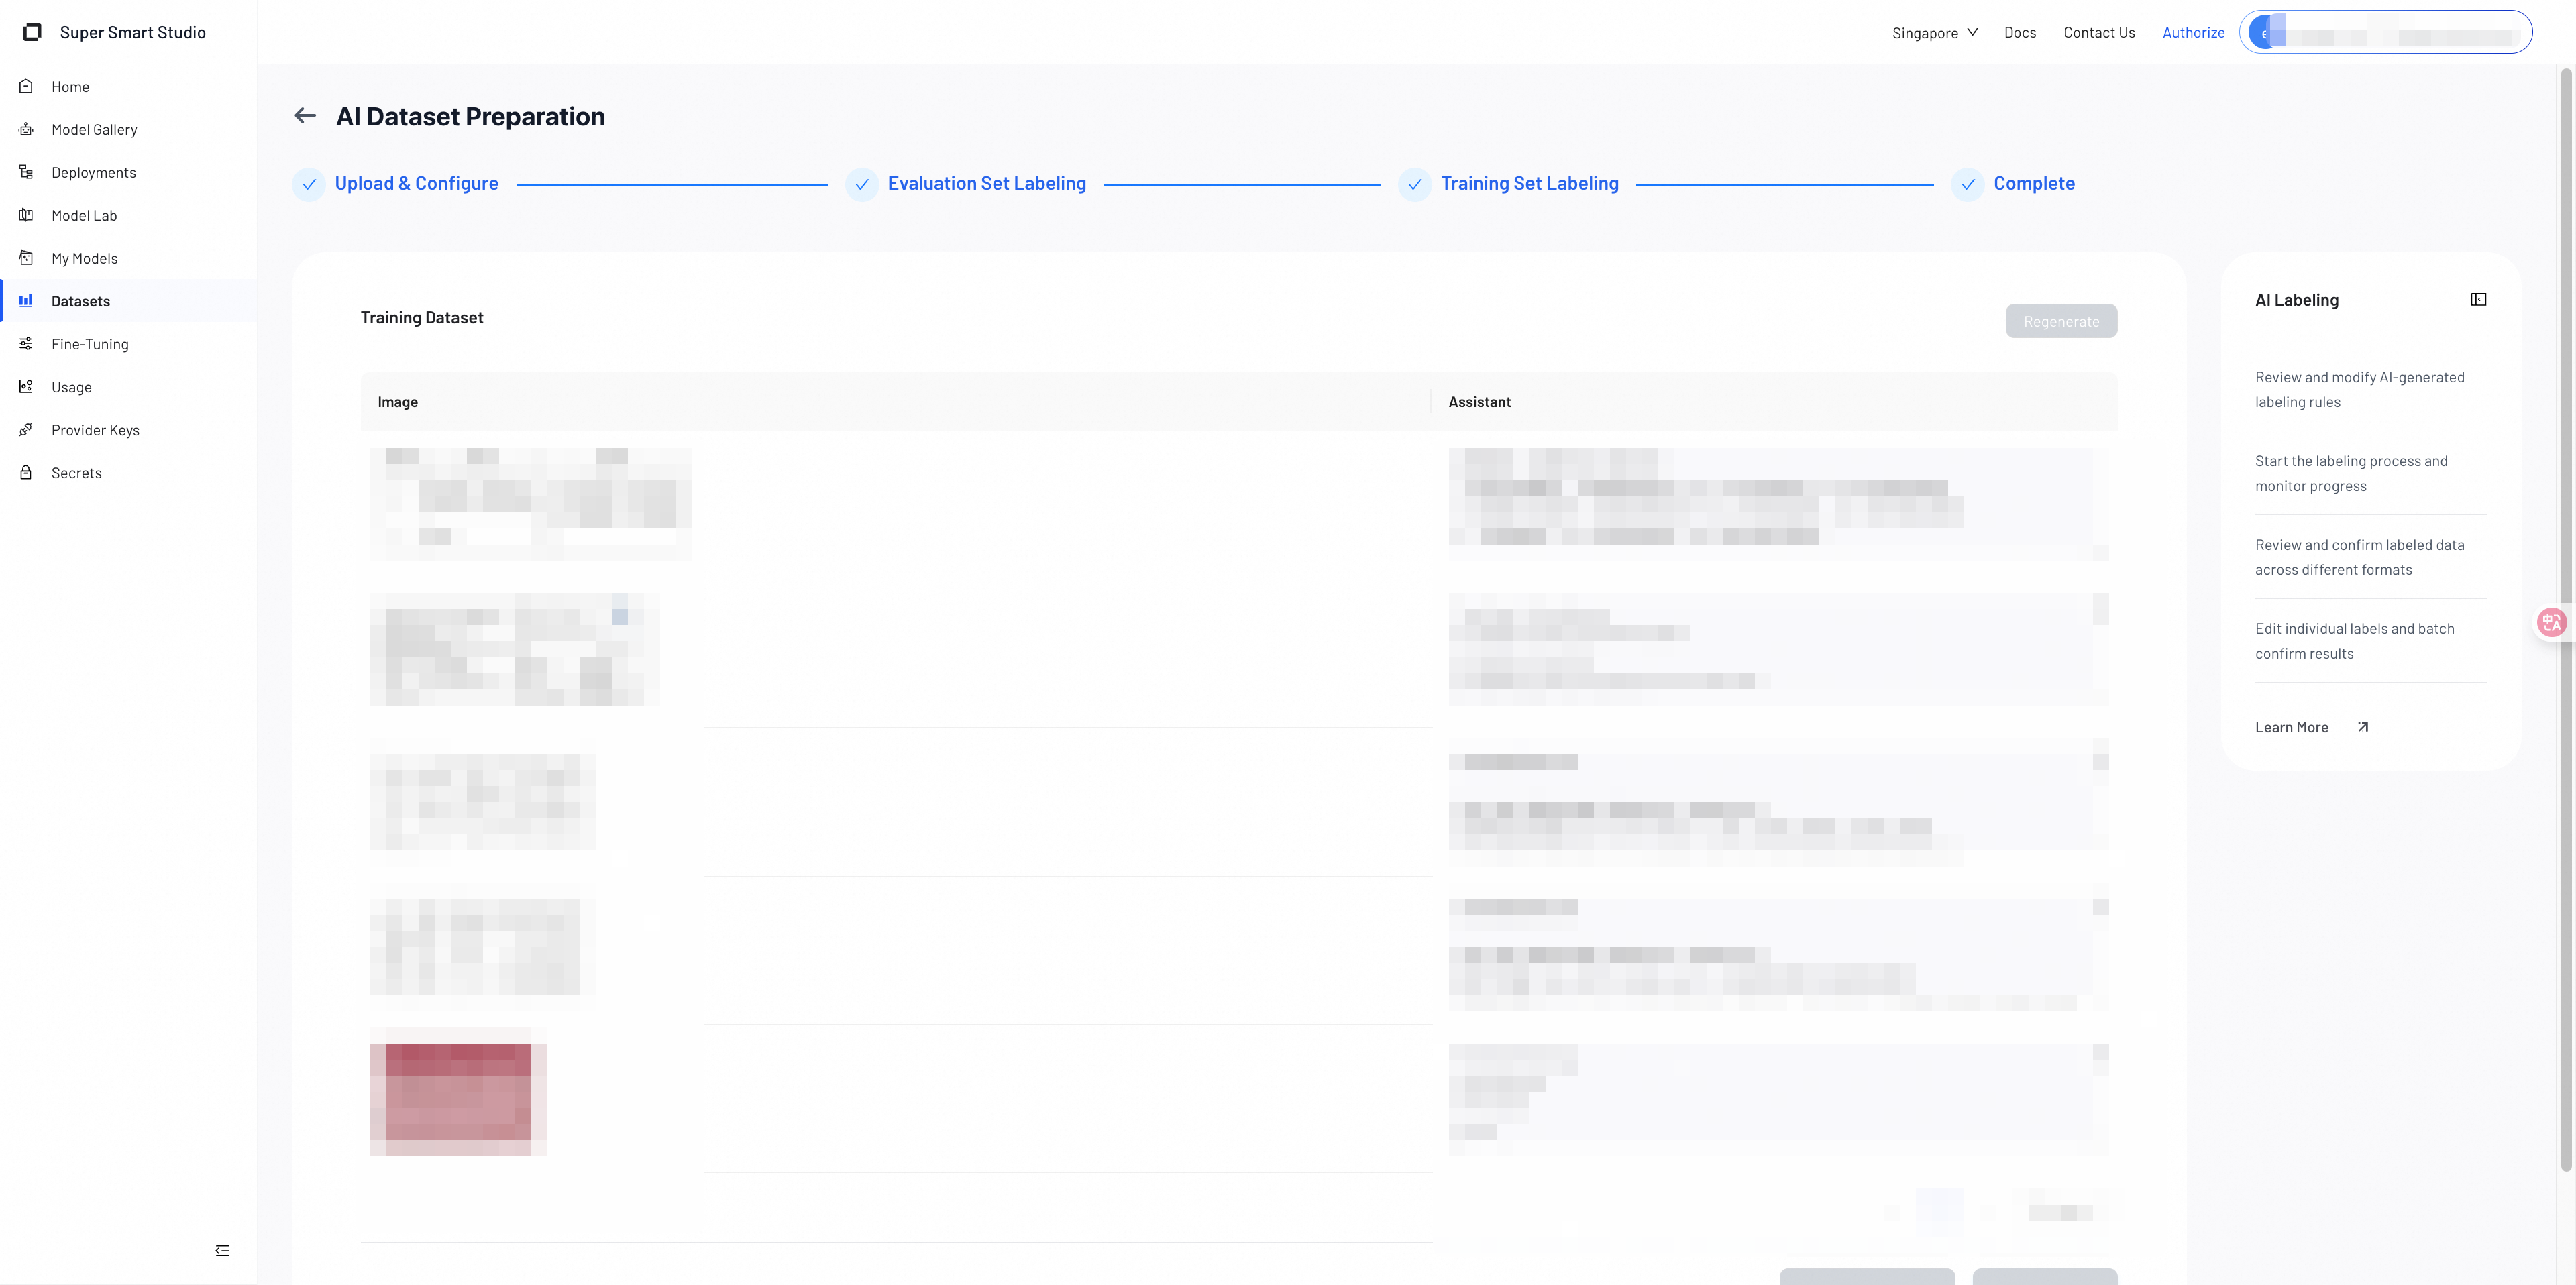The image size is (2576, 1285).
Task: Click the AI Dataset Preparation title
Action: [x=470, y=116]
